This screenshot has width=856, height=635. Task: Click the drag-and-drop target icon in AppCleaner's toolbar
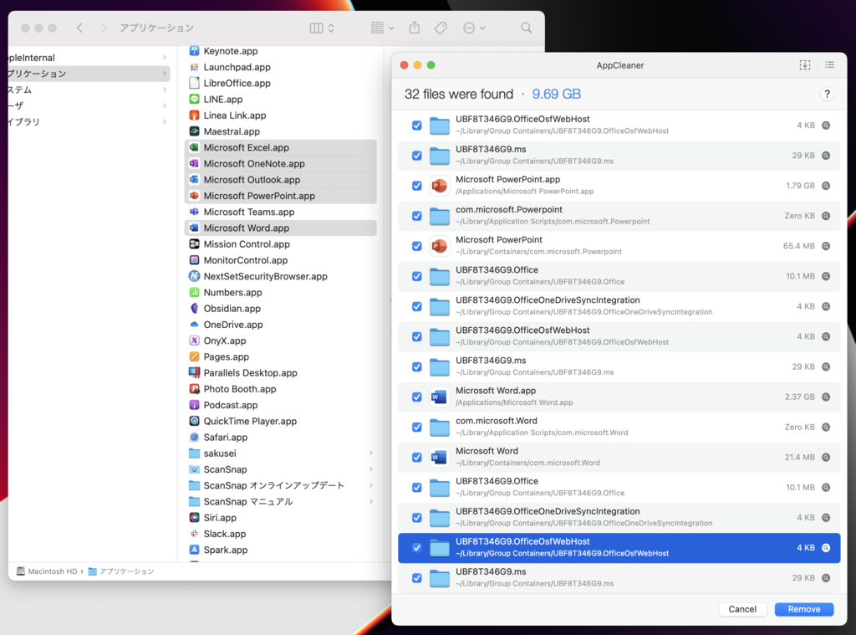[804, 64]
